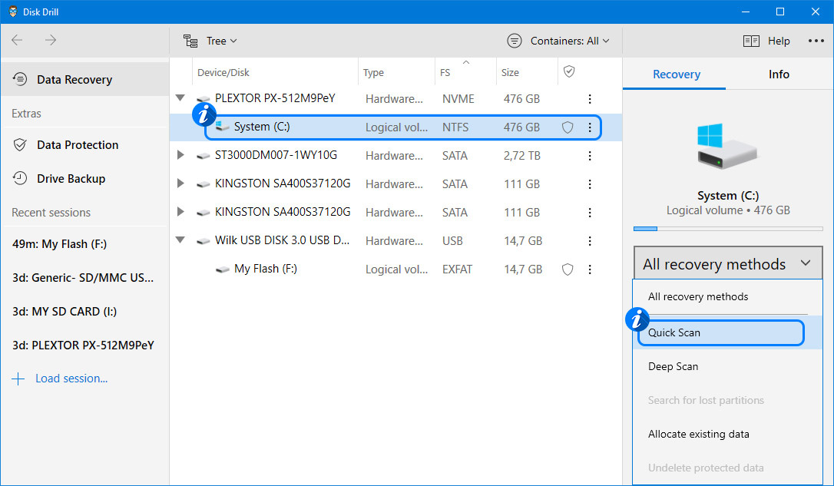Select the Recovery tab

(x=675, y=74)
